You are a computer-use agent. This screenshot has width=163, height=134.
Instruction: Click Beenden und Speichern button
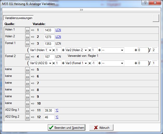point(66,128)
